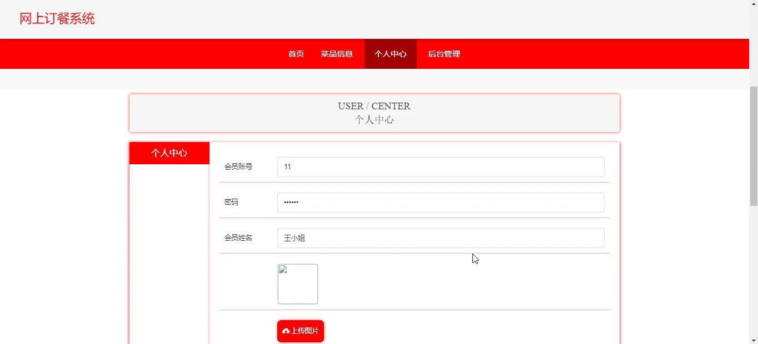Click the scrollbar up arrow
This screenshot has width=758, height=344.
(x=754, y=4)
